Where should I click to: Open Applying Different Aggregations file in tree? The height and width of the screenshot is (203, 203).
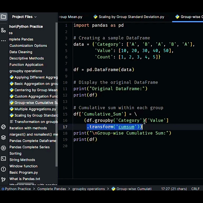pyautogui.click(x=34, y=77)
